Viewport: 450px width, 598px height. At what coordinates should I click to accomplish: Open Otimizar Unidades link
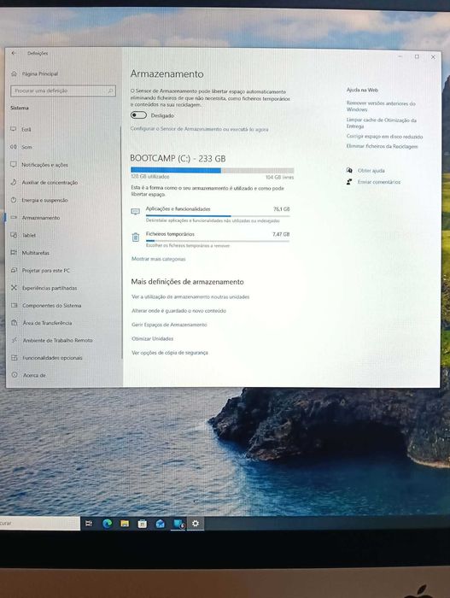[153, 338]
